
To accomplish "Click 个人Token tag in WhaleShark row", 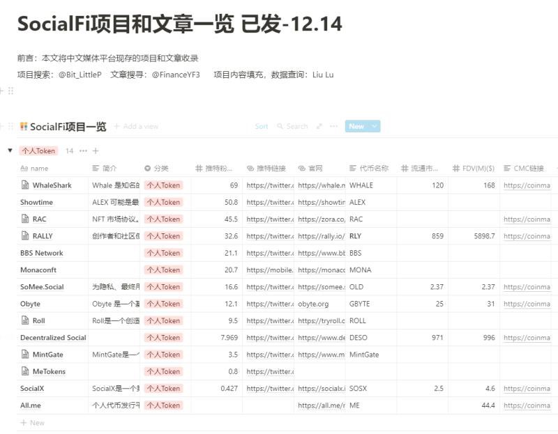I will [x=164, y=185].
